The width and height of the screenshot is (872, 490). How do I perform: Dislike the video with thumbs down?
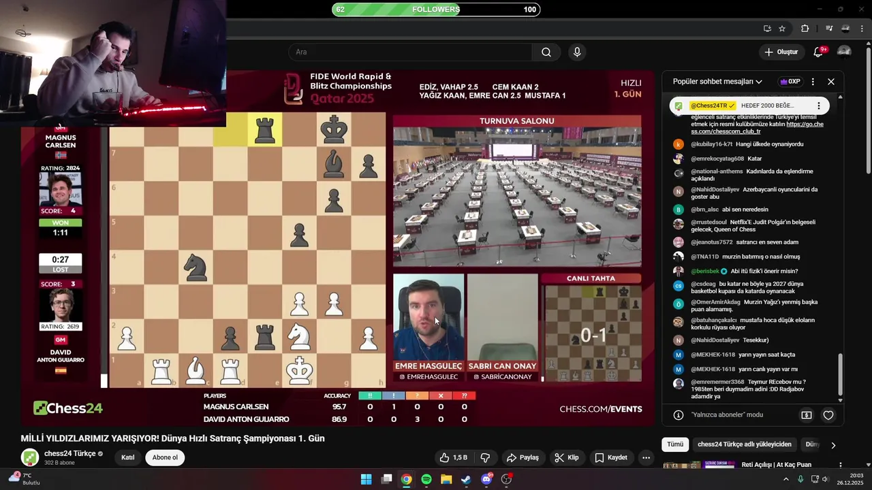tap(486, 457)
